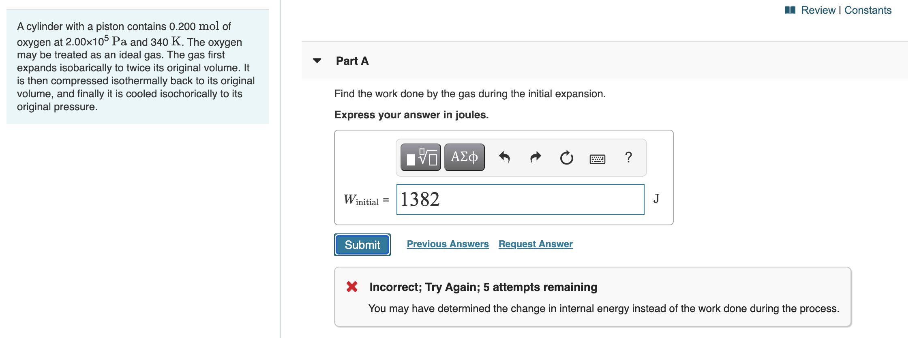Click the problem statement text panel

point(138,67)
